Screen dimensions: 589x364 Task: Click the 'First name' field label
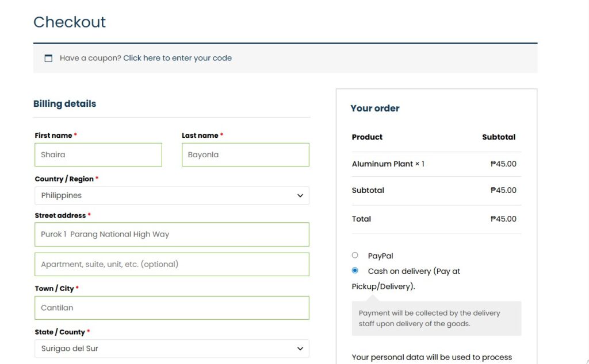[x=53, y=135]
